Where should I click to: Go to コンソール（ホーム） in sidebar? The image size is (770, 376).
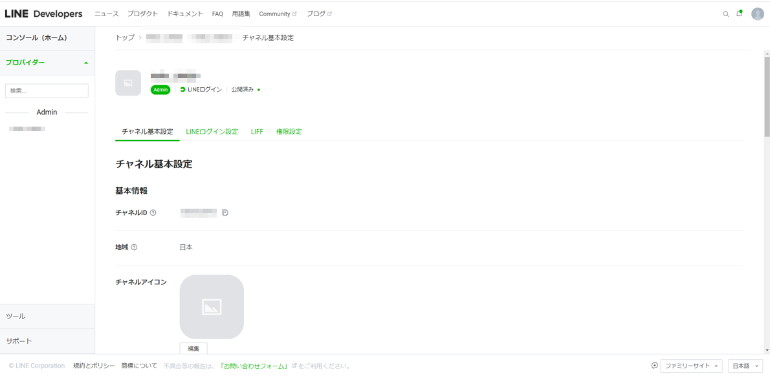coord(47,37)
